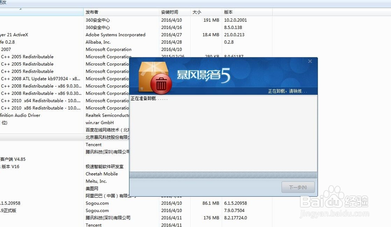This screenshot has height=227, width=391.
Task: Click the 更改 label at top left
Action: point(4,2)
